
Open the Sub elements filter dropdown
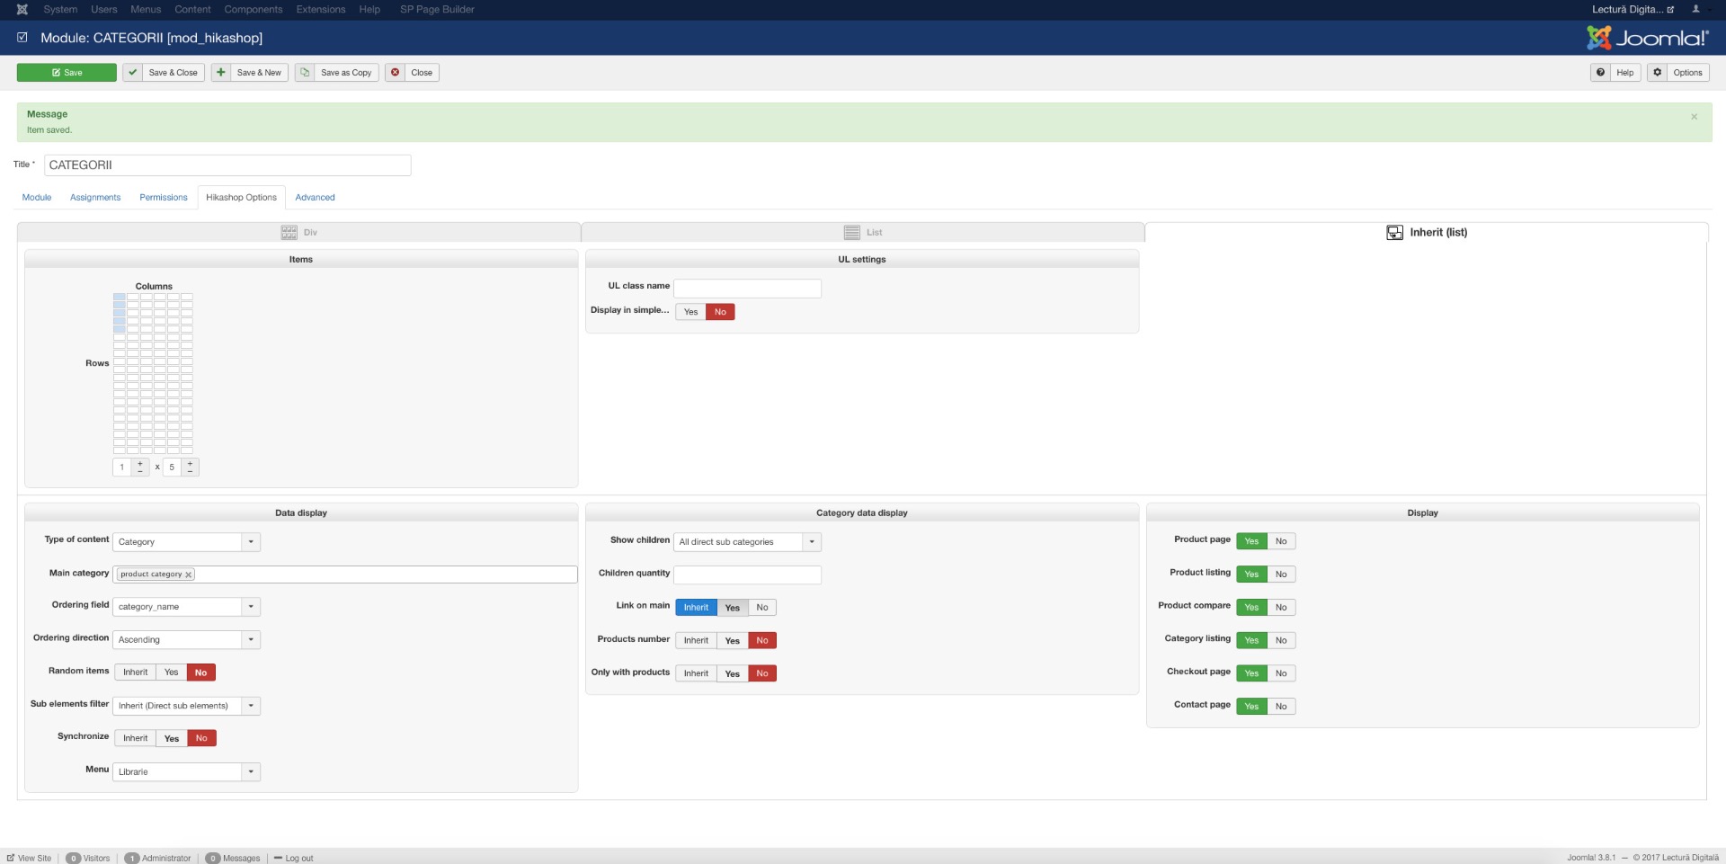click(x=186, y=706)
